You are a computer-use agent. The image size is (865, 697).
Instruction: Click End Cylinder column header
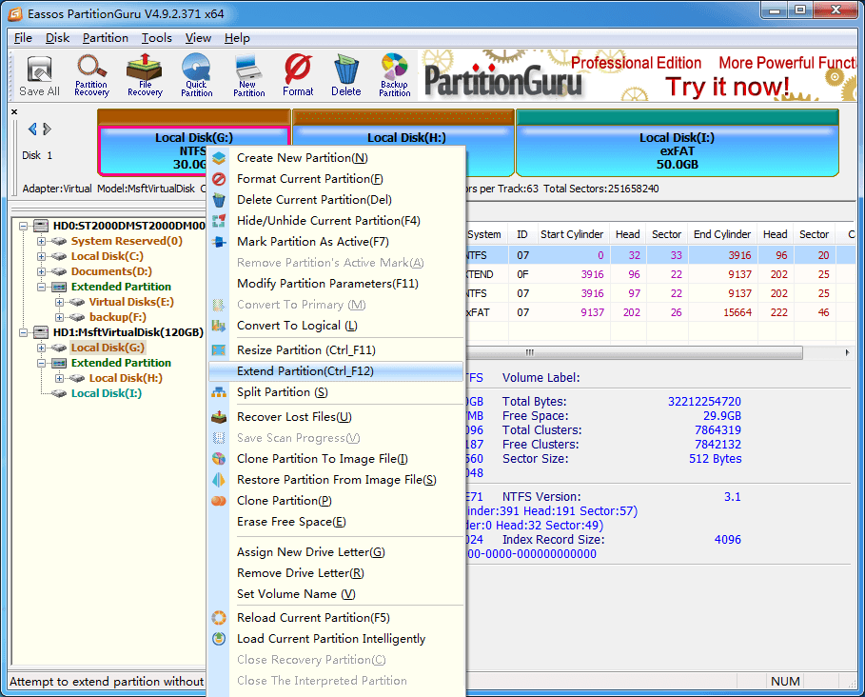pyautogui.click(x=721, y=234)
